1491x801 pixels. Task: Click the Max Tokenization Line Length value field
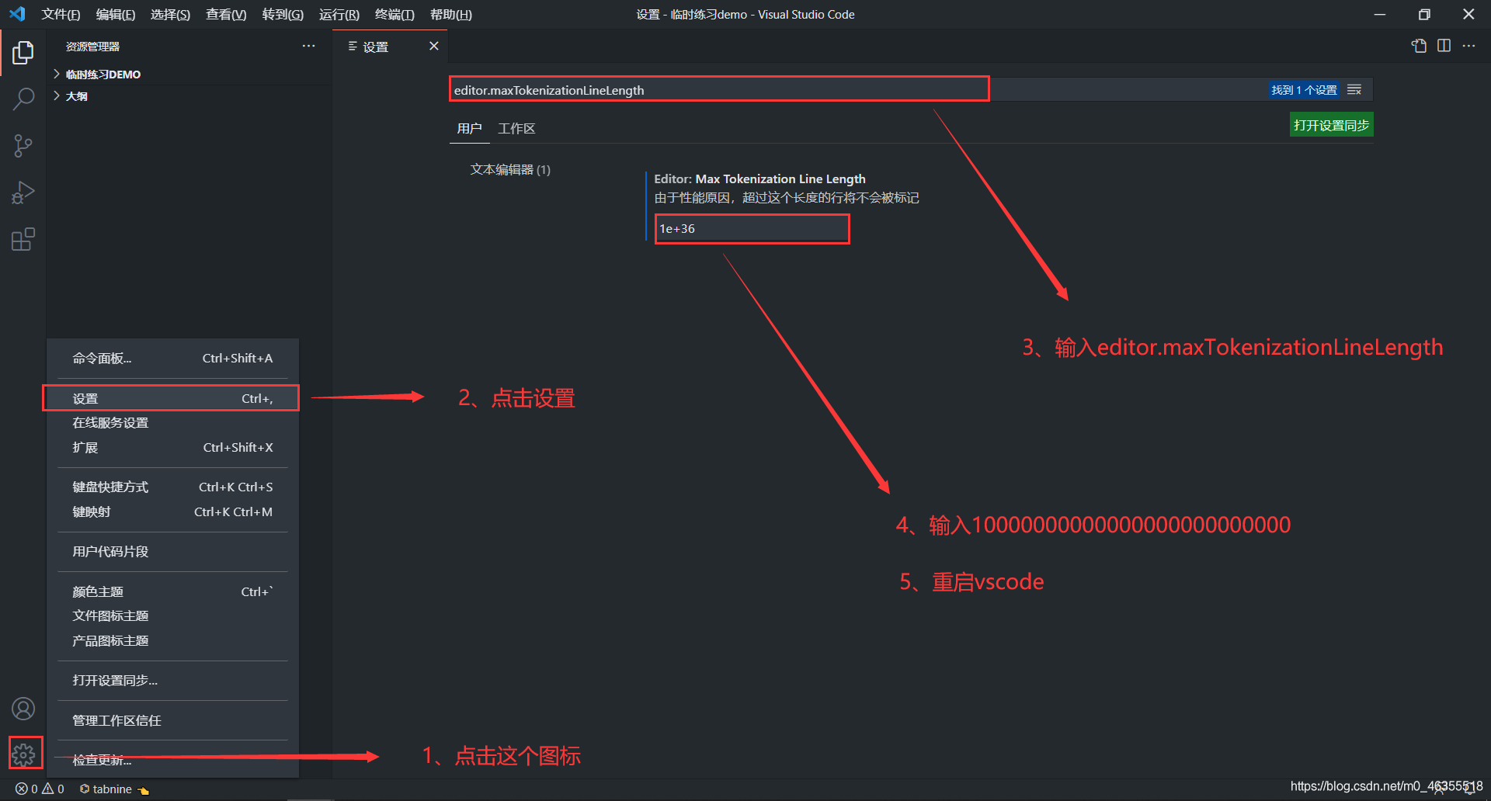click(752, 229)
